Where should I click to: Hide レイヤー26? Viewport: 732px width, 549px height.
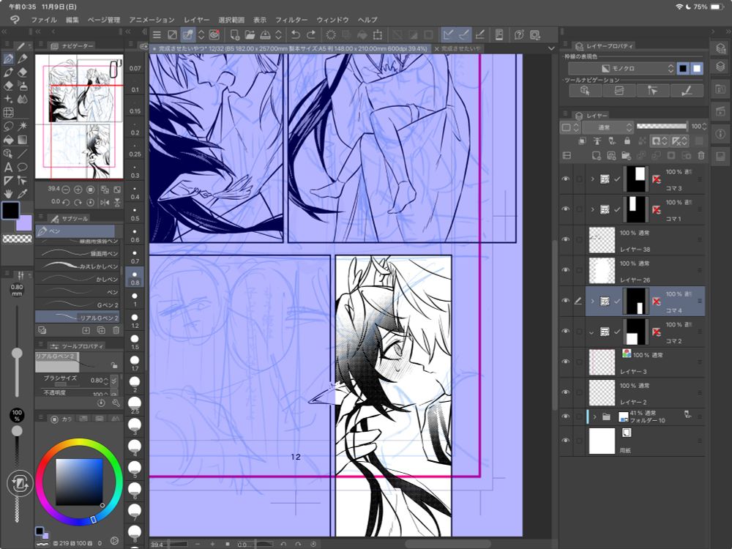tap(565, 270)
